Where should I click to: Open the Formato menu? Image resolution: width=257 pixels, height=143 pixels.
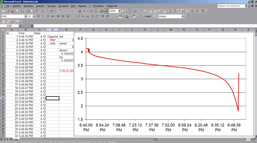[x=51, y=6]
